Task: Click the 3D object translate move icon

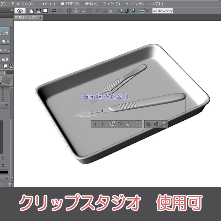Action: coord(106,97)
